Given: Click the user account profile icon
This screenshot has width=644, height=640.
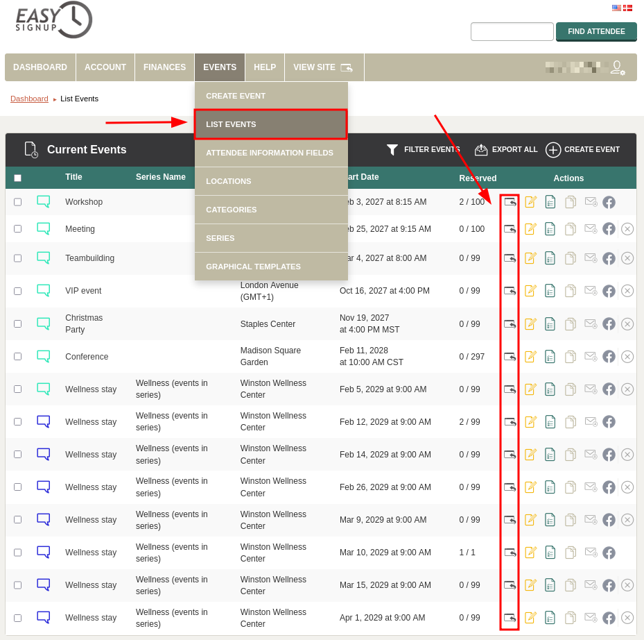Looking at the screenshot, I should point(617,67).
